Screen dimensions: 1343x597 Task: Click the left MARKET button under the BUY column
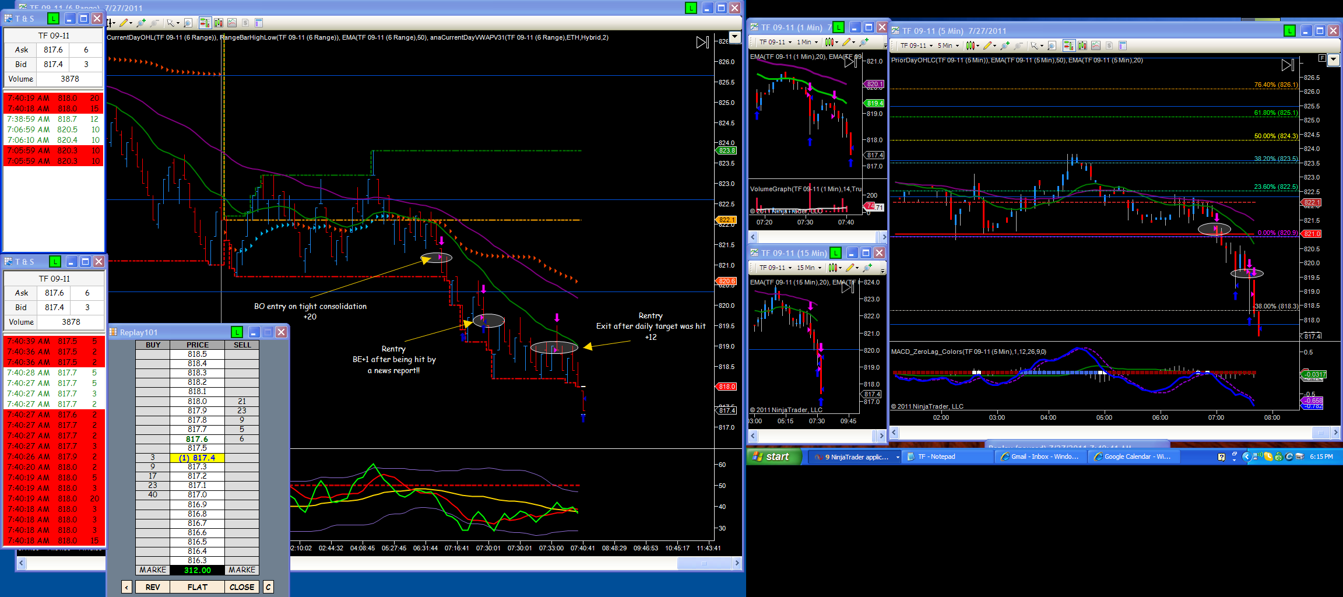pyautogui.click(x=153, y=570)
